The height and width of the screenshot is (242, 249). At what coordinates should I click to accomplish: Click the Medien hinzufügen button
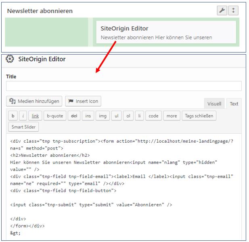point(34,101)
